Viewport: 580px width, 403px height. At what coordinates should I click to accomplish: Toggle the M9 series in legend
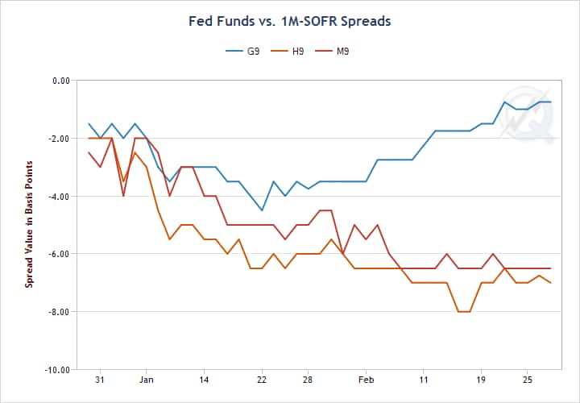343,51
